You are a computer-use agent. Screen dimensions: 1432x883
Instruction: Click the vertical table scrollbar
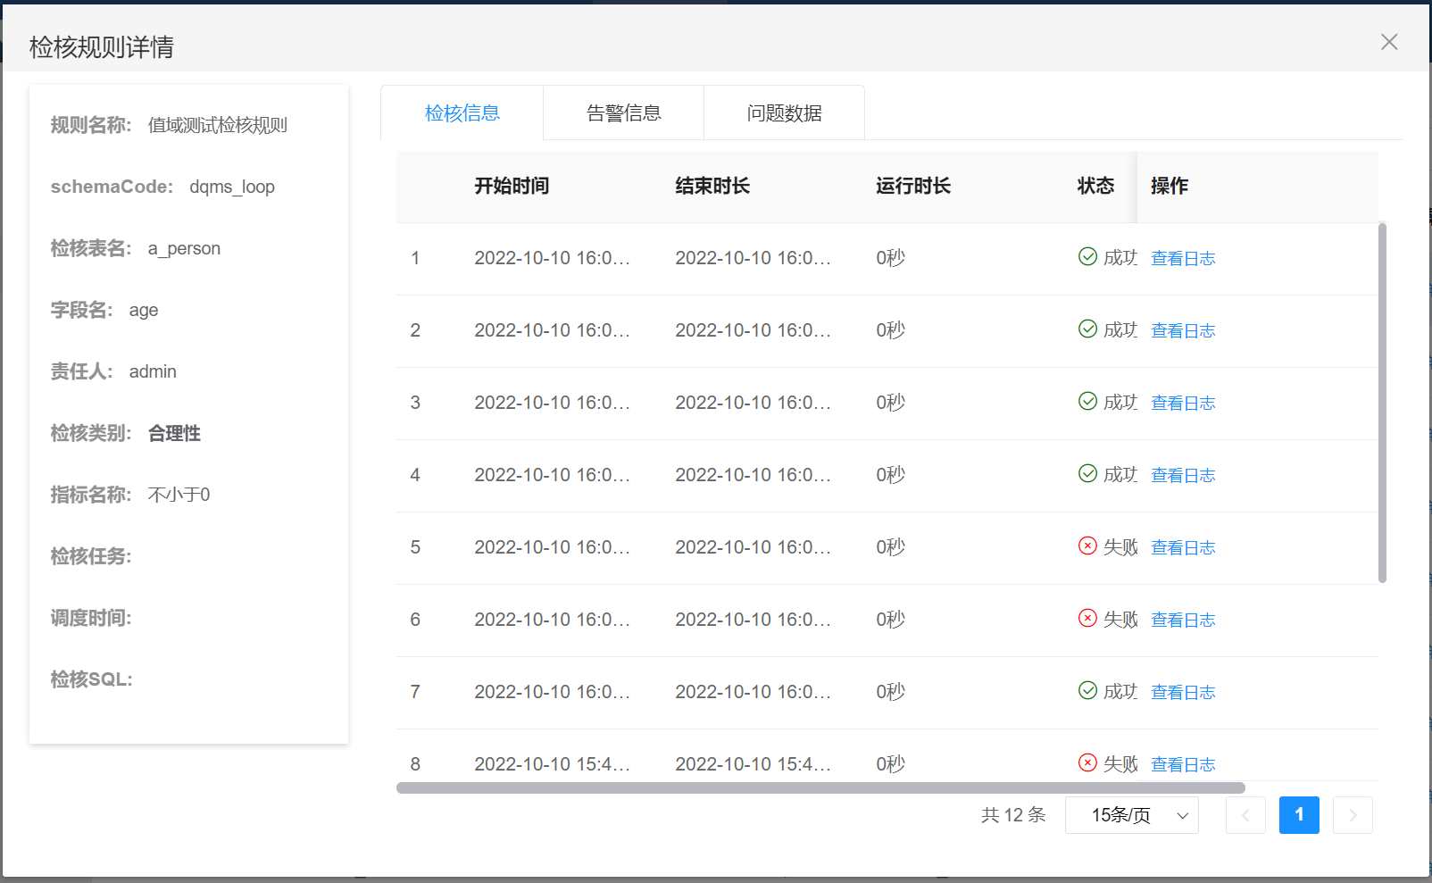(x=1382, y=402)
